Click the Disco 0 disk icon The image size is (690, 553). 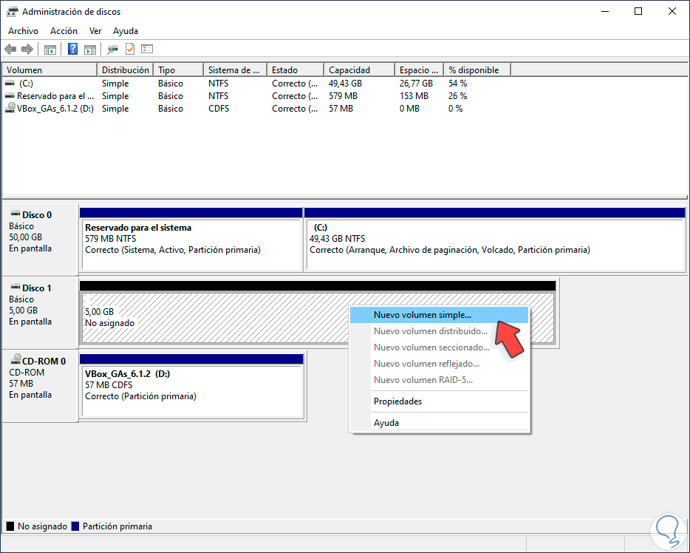(16, 214)
